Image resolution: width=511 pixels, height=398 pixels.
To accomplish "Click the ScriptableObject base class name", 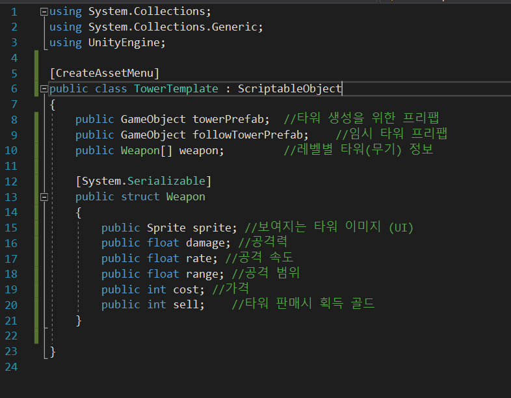I will pos(289,88).
